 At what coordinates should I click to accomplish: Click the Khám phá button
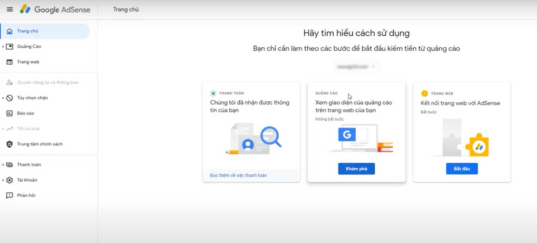coord(356,168)
